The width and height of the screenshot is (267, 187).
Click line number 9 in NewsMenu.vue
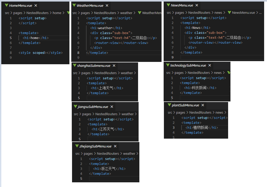[173, 57]
